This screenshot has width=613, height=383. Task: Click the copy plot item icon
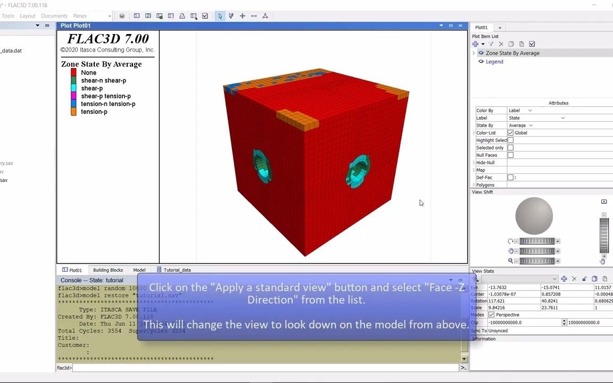pos(511,44)
